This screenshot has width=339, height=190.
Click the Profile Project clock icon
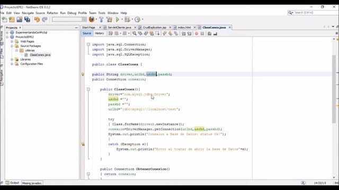(x=137, y=20)
